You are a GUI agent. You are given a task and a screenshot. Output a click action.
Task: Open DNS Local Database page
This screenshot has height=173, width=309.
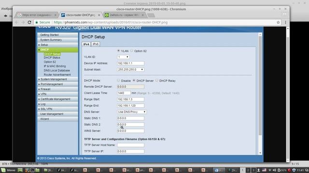(57, 71)
